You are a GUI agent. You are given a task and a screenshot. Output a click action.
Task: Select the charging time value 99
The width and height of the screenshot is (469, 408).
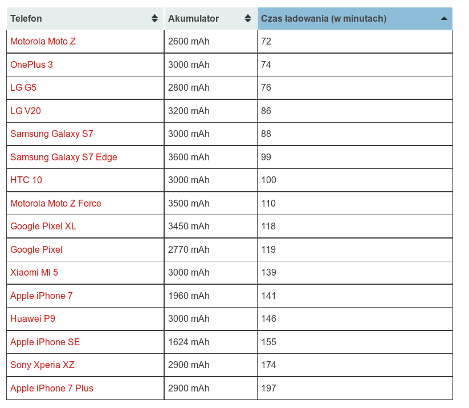click(x=266, y=157)
